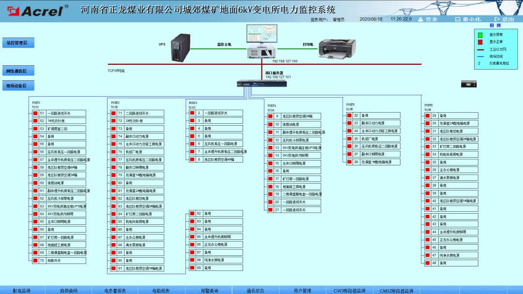Select device 14 label 6KV变电所内照明

pyautogui.click(x=295, y=155)
